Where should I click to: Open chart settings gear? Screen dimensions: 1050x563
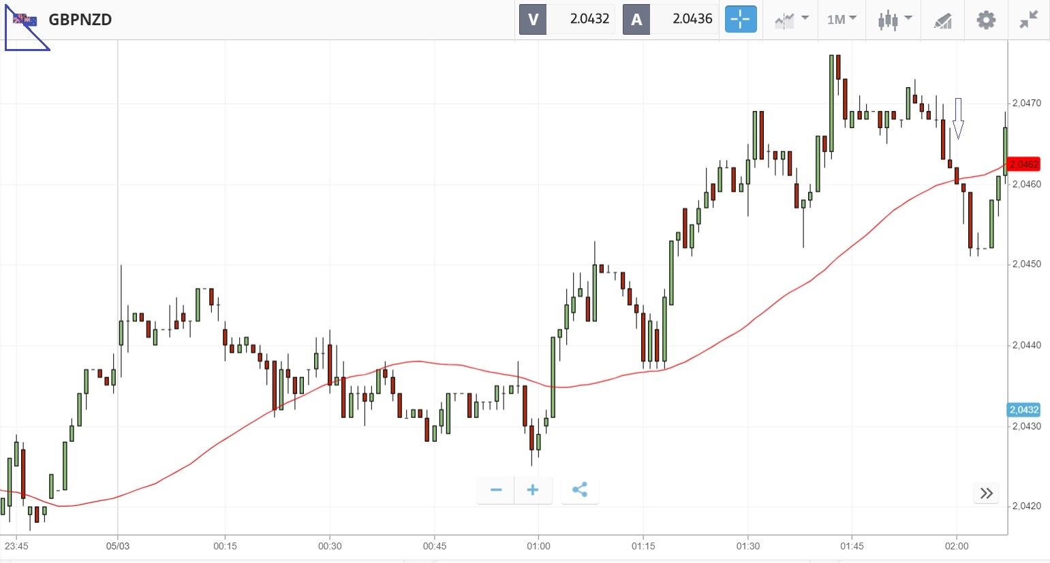click(986, 20)
